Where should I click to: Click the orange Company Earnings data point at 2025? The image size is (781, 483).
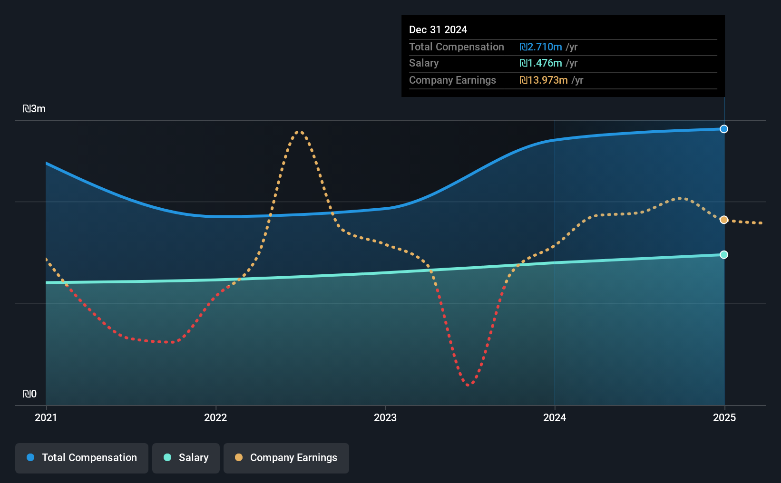coord(724,220)
